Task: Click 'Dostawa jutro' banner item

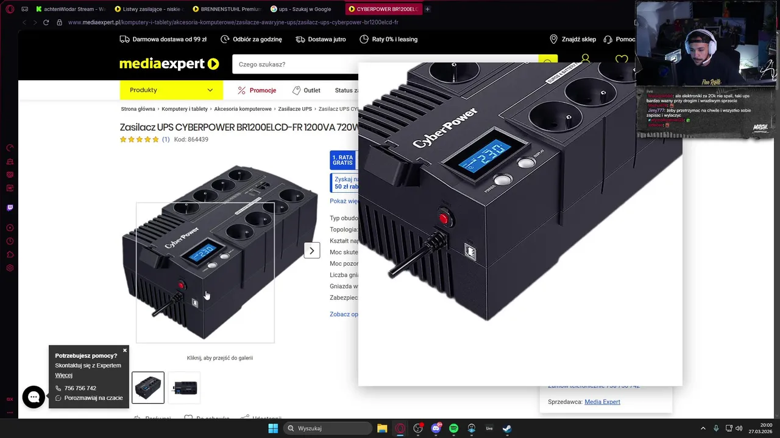Action: (321, 39)
